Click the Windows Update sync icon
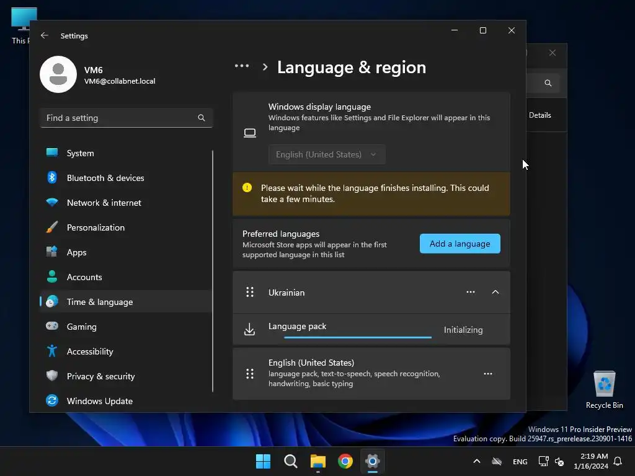This screenshot has width=635, height=476. pyautogui.click(x=52, y=400)
